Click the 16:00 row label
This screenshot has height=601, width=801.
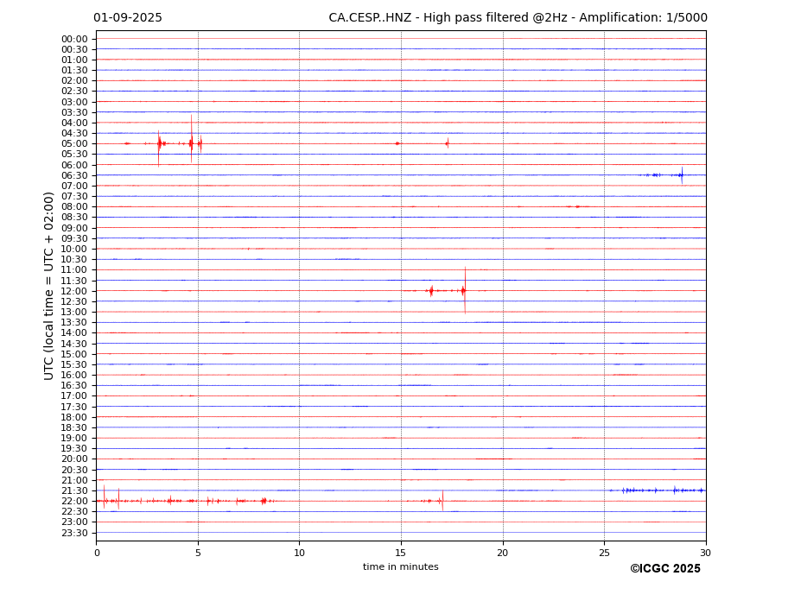[x=74, y=376]
